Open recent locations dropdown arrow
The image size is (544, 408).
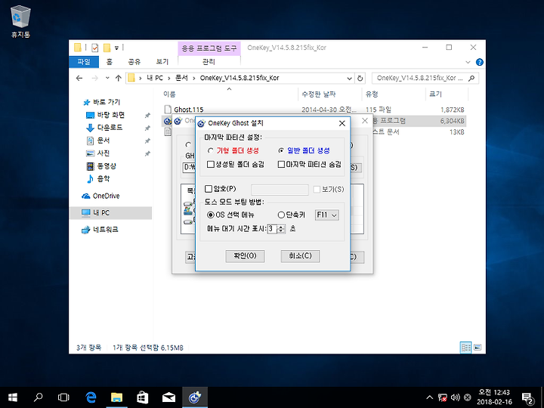tap(107, 78)
